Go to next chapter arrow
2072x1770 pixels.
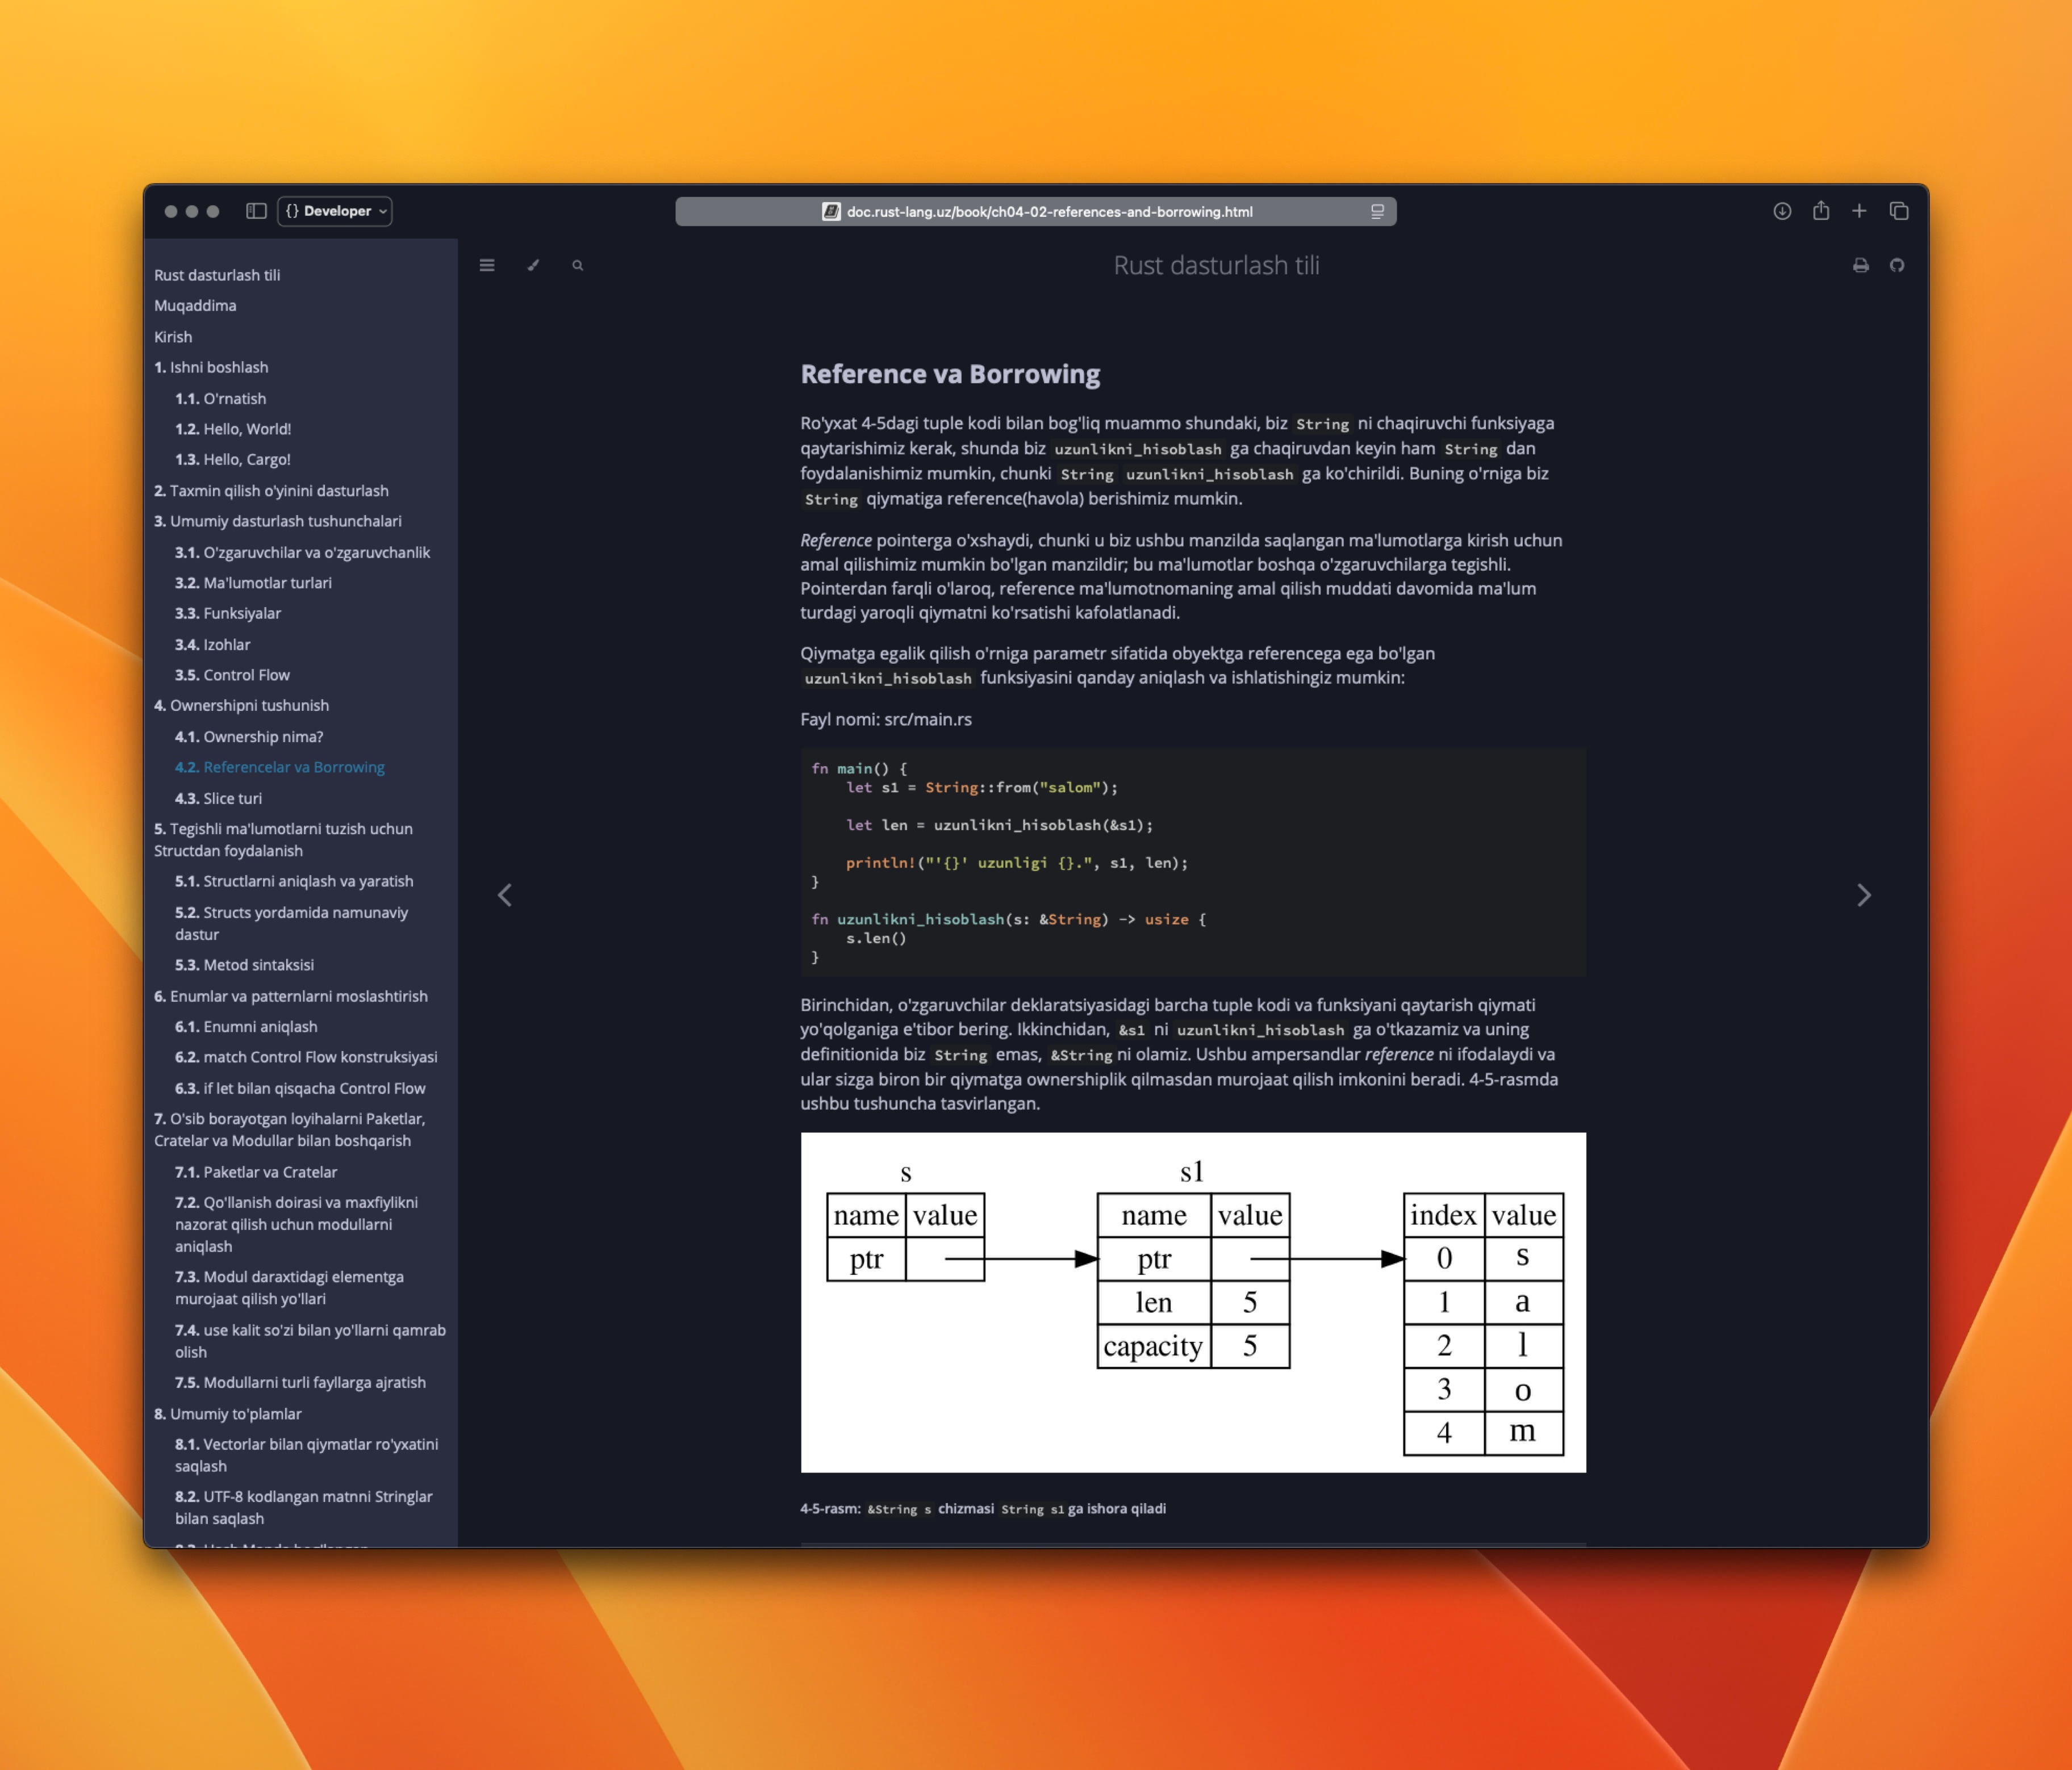click(1863, 895)
